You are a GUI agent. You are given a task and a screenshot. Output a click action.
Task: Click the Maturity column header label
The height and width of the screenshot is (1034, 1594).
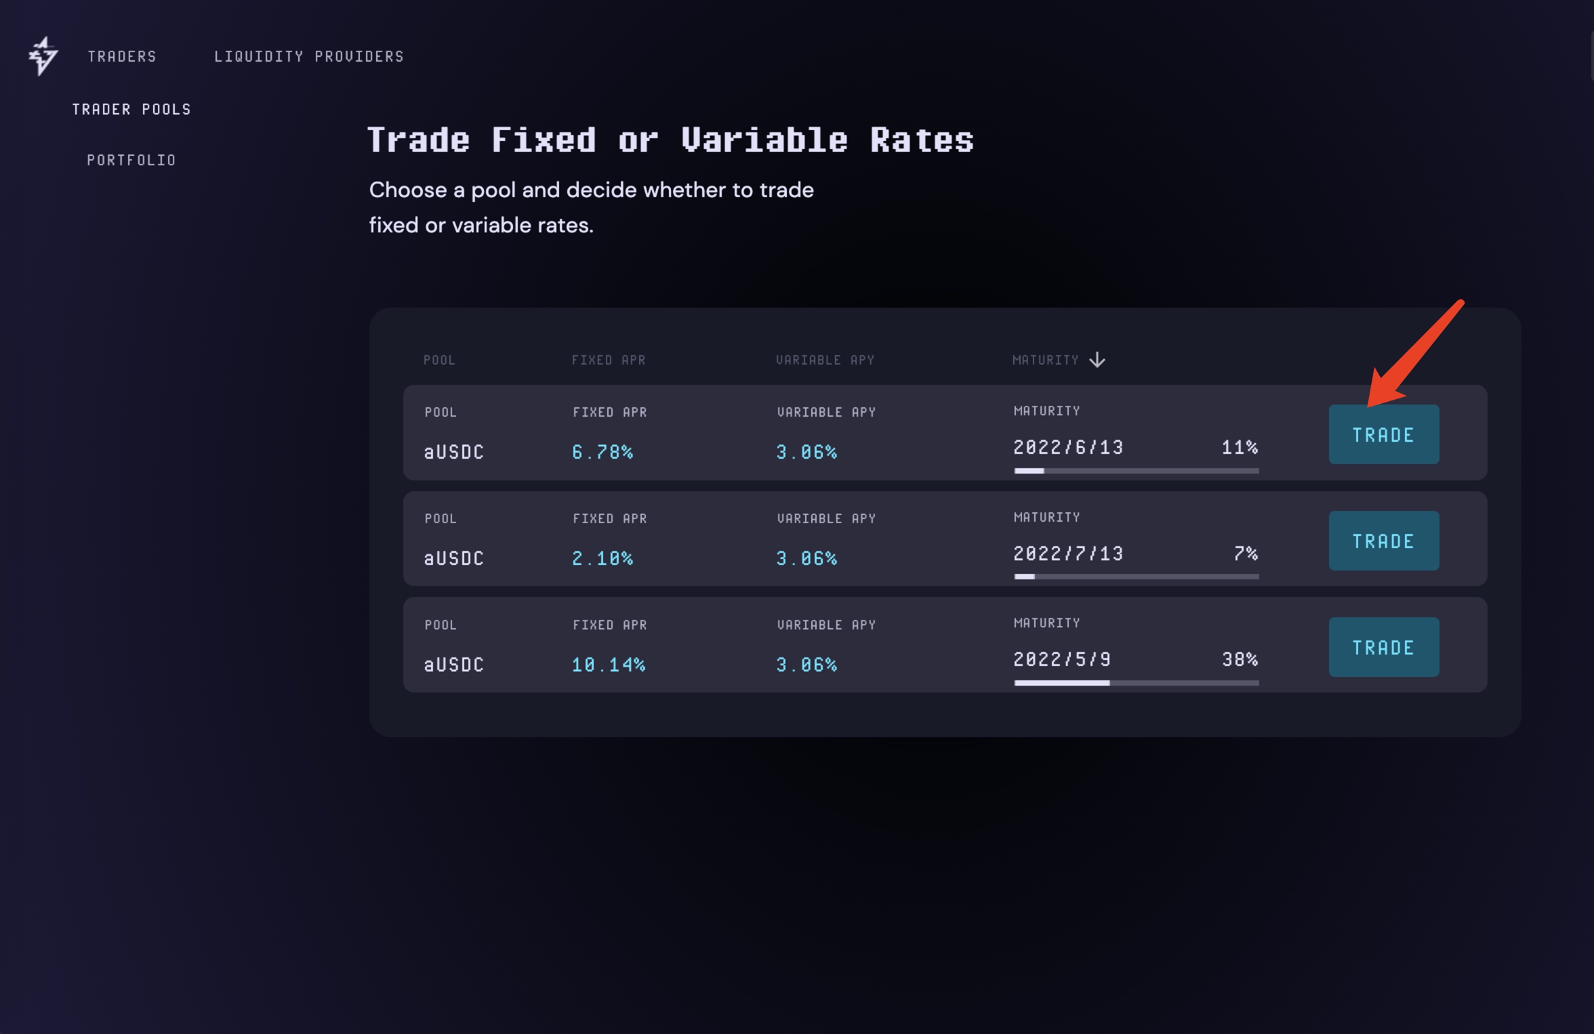1045,360
